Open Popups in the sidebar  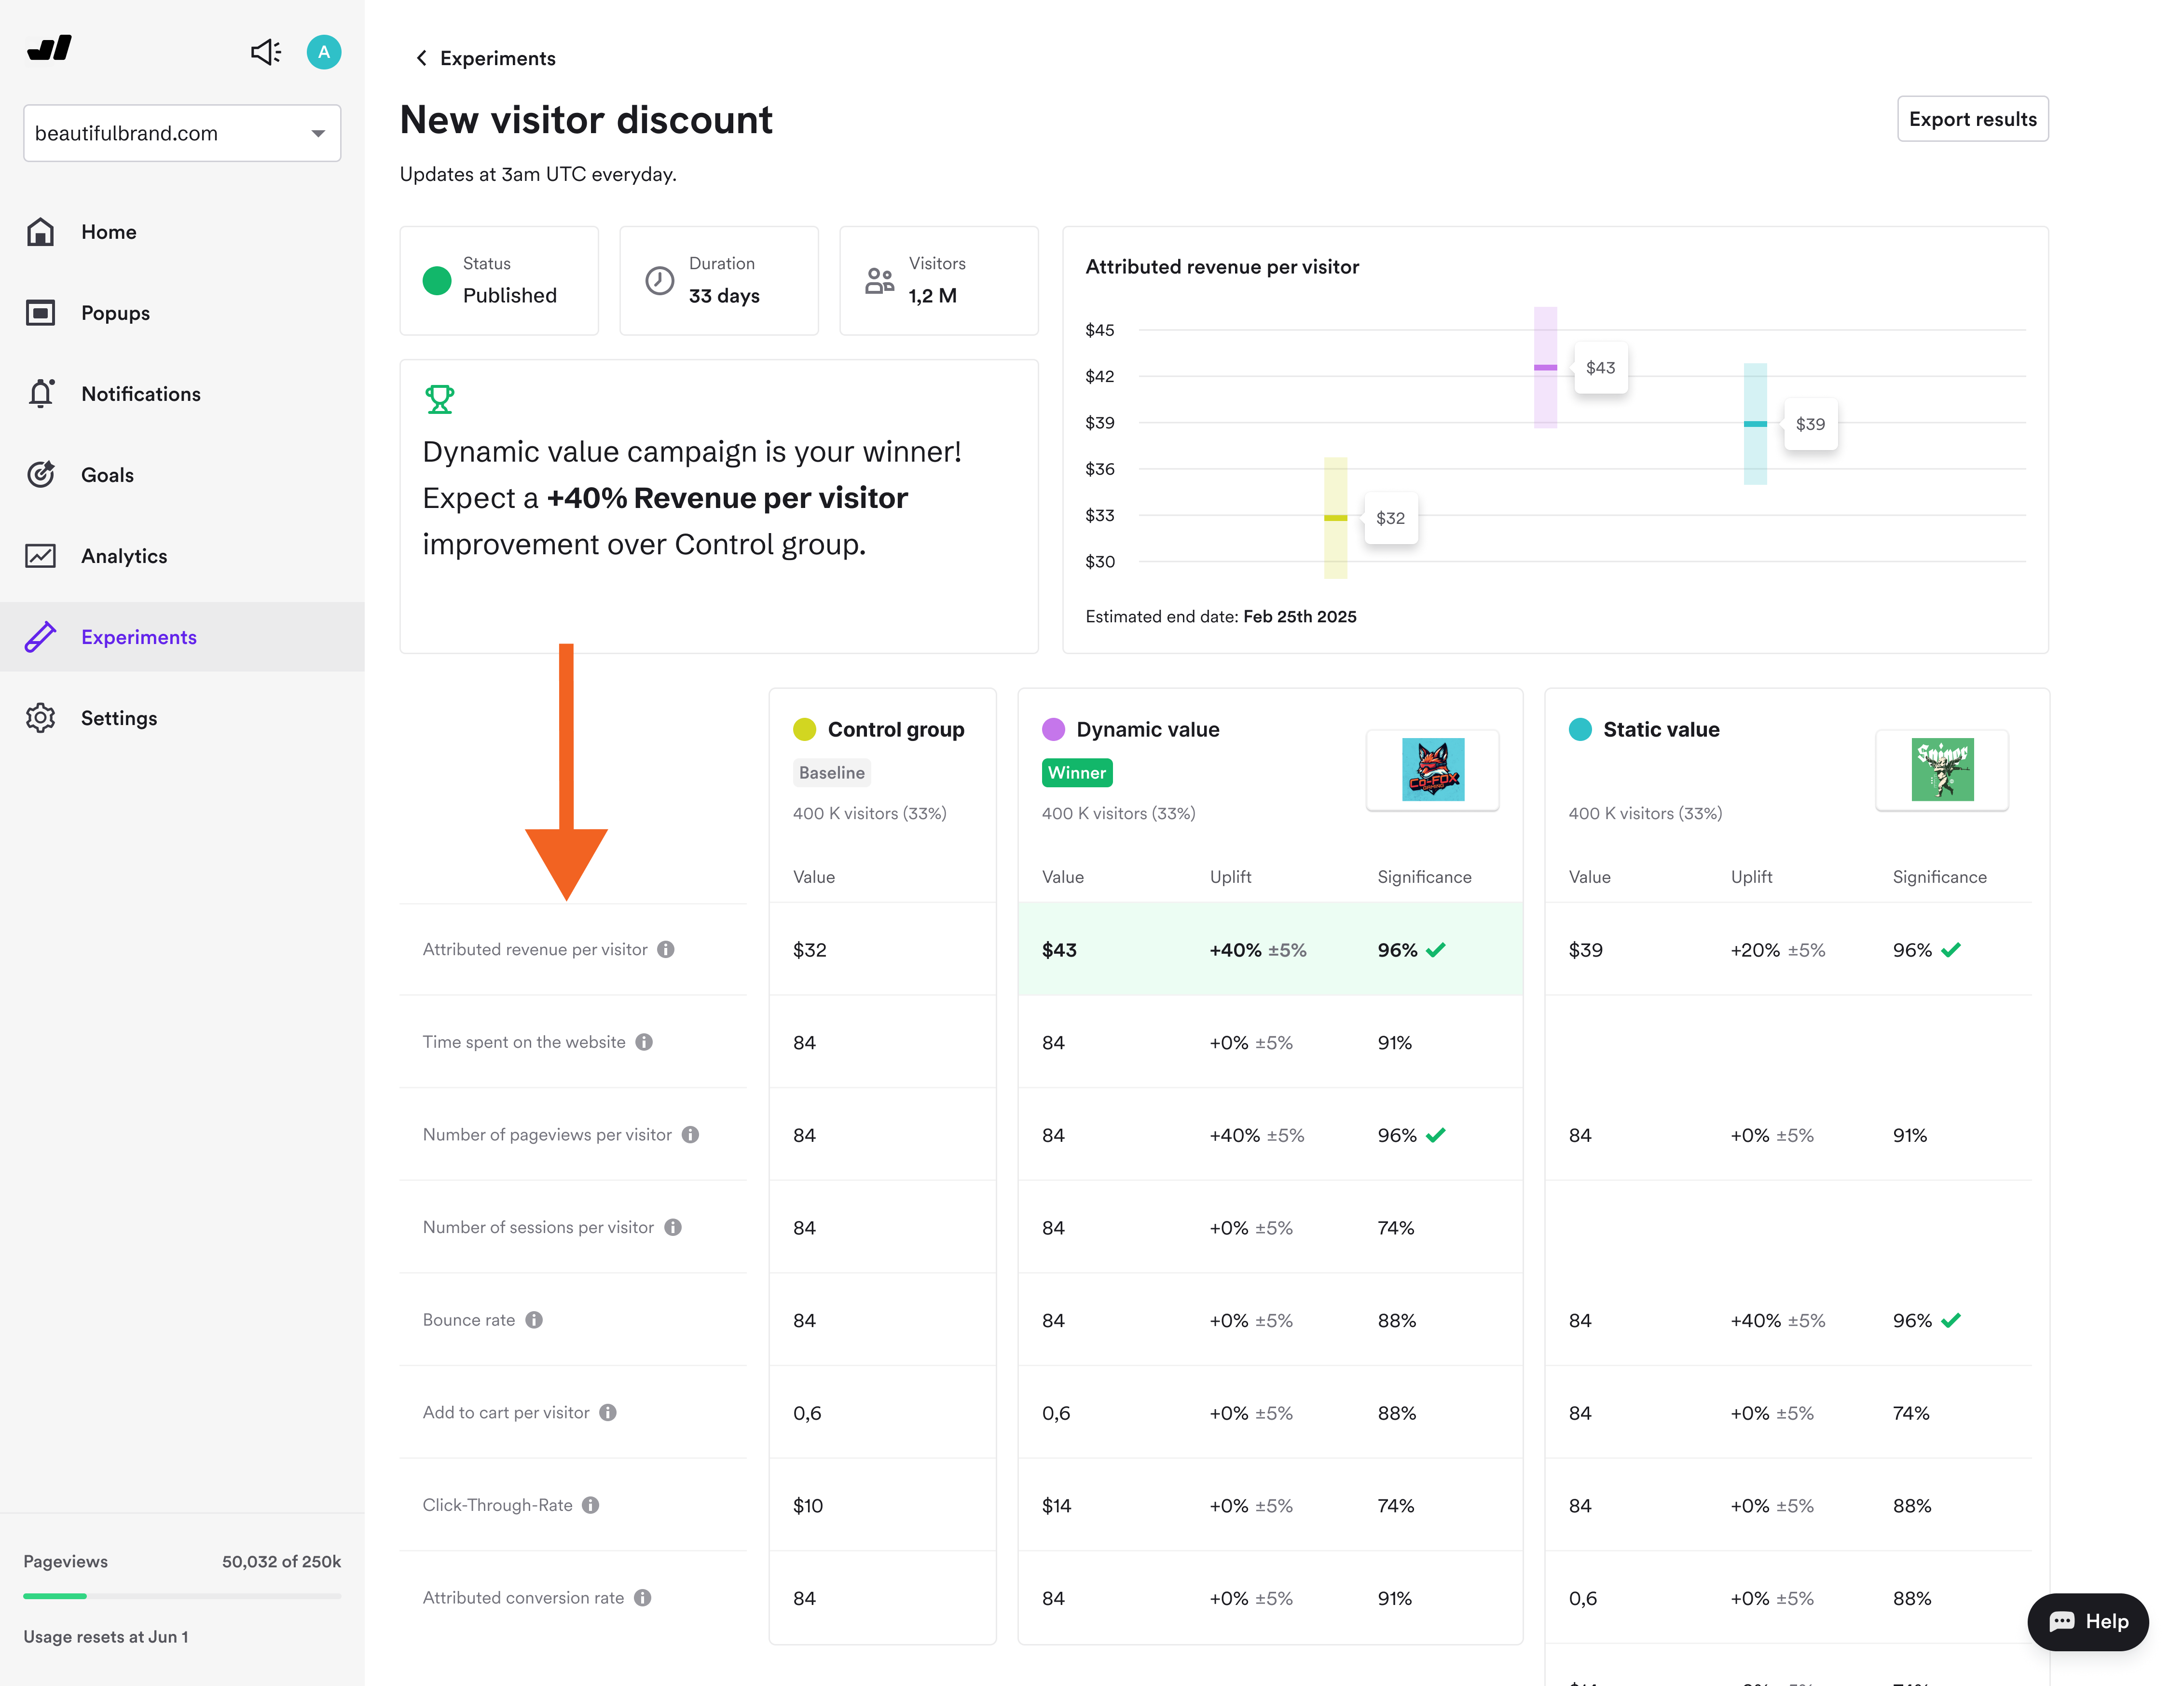[115, 313]
